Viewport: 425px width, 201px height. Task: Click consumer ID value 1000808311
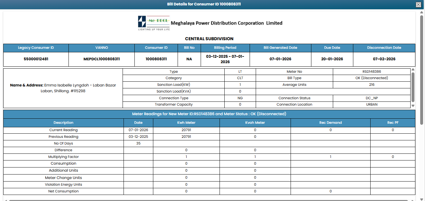(x=156, y=59)
